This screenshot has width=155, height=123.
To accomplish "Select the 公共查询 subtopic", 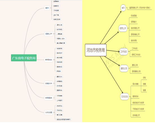I will point(59,100).
